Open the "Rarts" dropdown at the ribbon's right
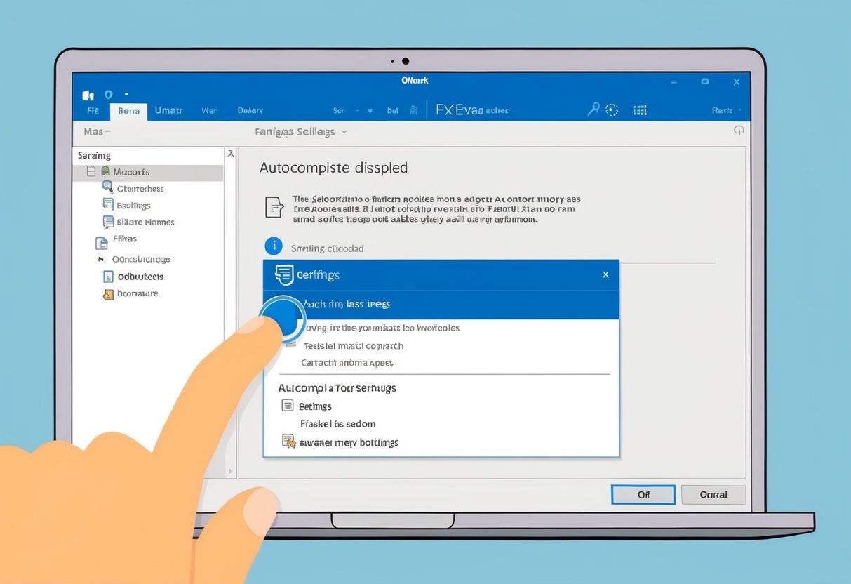The image size is (851, 584). tap(723, 109)
